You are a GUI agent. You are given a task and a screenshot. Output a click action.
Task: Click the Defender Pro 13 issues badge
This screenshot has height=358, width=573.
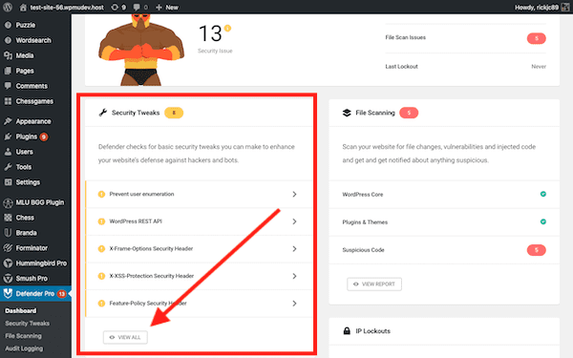click(61, 294)
